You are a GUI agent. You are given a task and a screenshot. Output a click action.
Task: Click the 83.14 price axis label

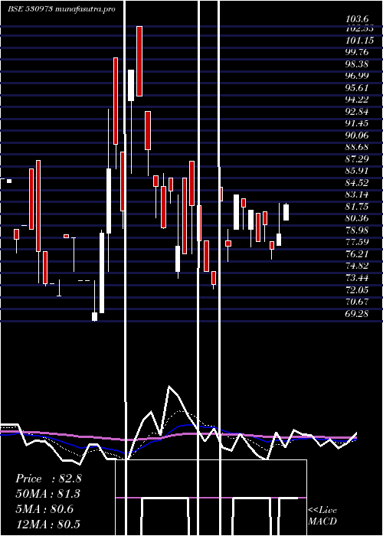(x=357, y=194)
